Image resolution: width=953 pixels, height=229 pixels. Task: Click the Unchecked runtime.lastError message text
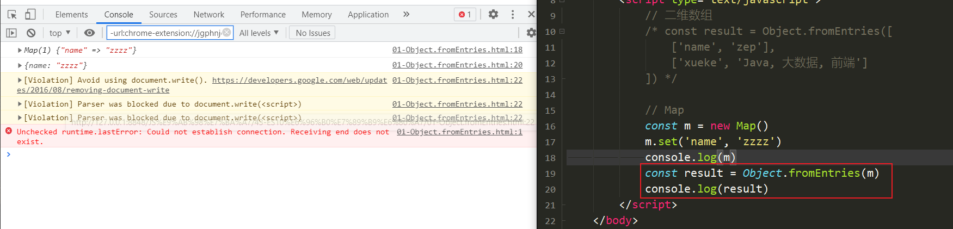(203, 137)
